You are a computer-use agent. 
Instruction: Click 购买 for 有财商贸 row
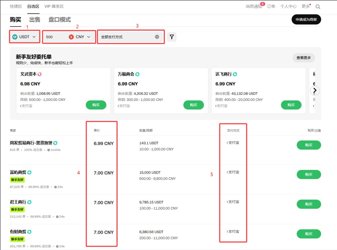pos(309,234)
